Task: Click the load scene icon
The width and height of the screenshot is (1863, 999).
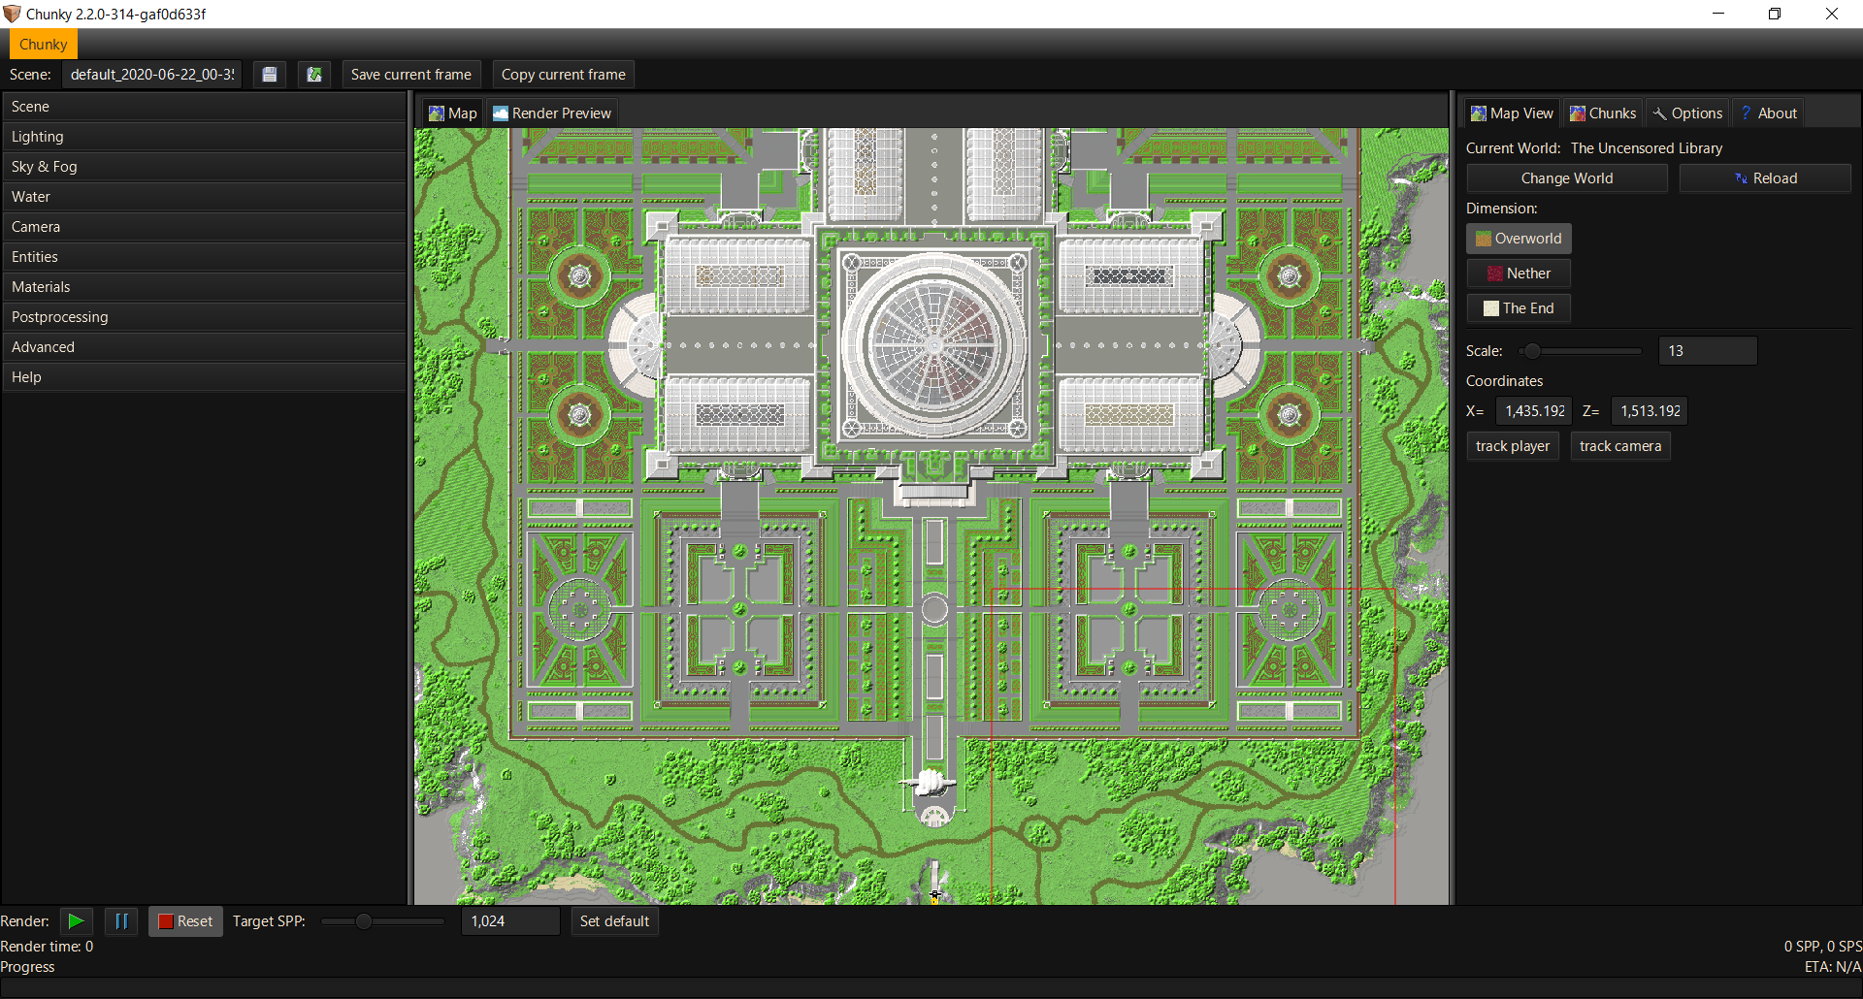Action: [314, 75]
